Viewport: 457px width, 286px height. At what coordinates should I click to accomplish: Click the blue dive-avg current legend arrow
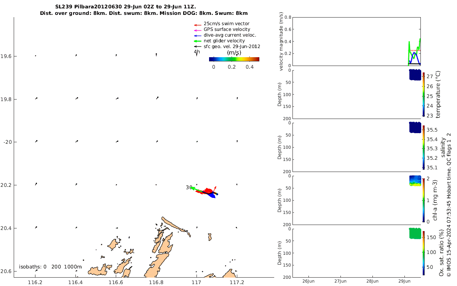coord(197,35)
